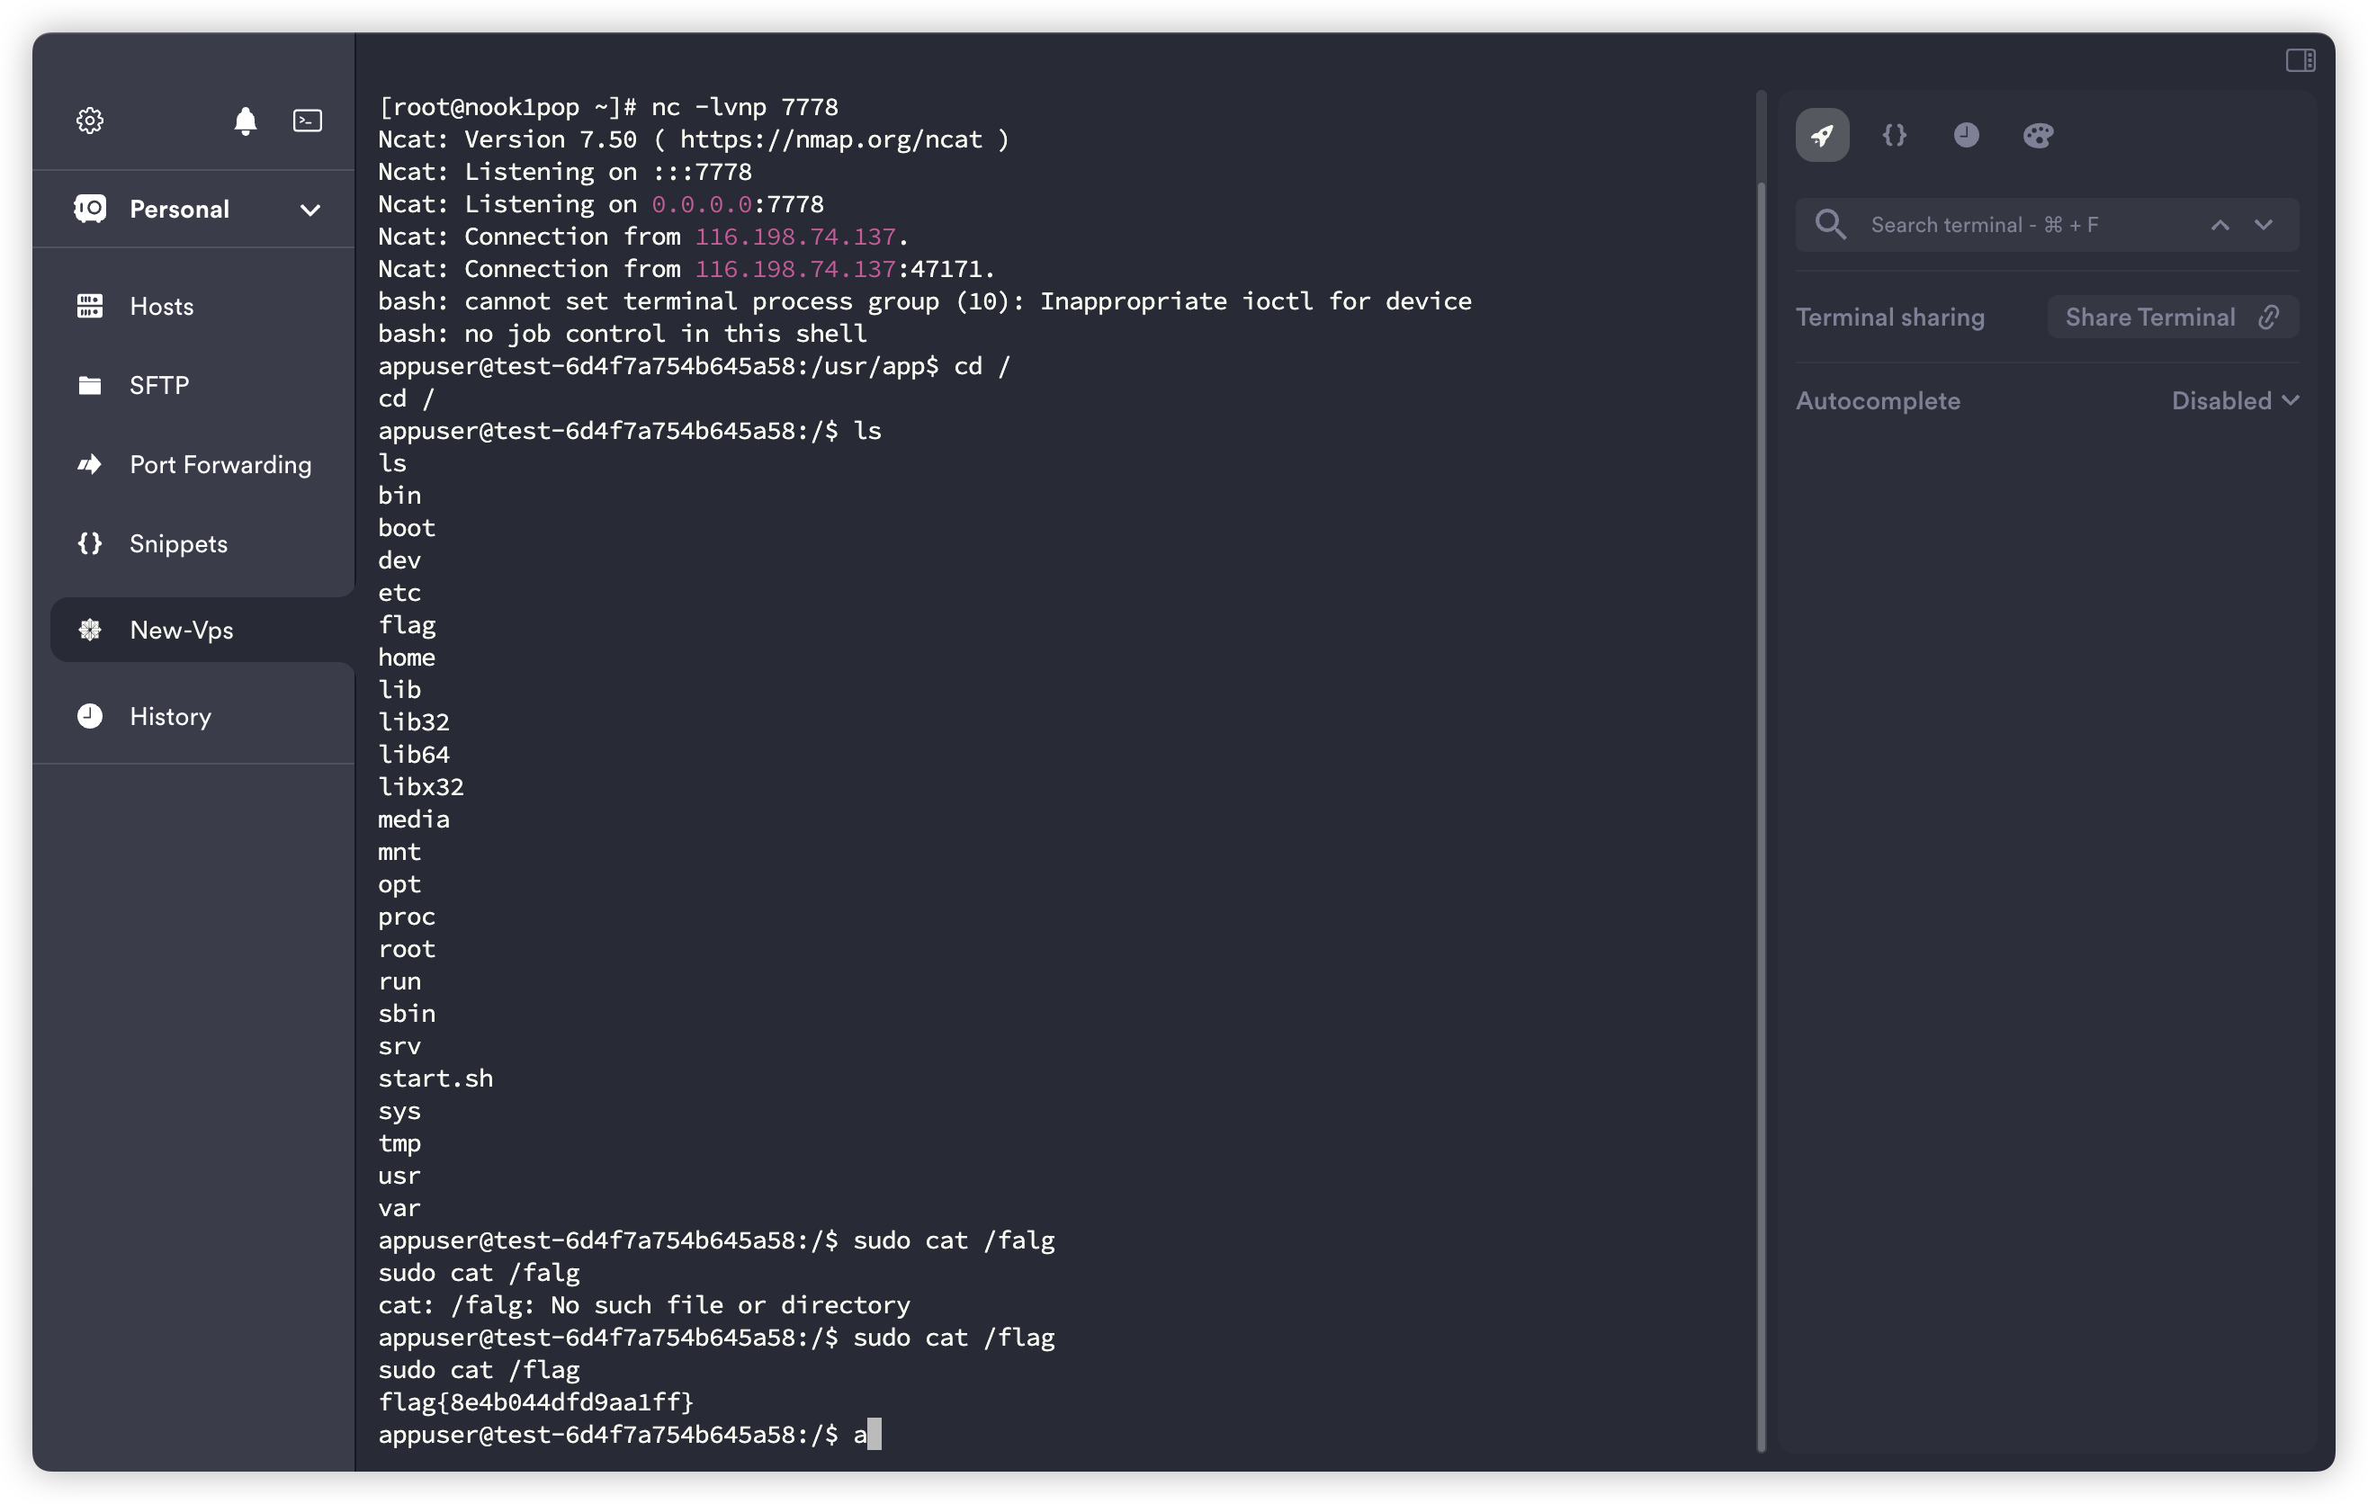2368x1504 pixels.
Task: Click the Search terminal input field
Action: (2047, 224)
